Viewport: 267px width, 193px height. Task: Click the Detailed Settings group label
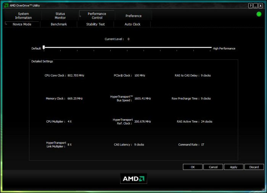(x=42, y=61)
